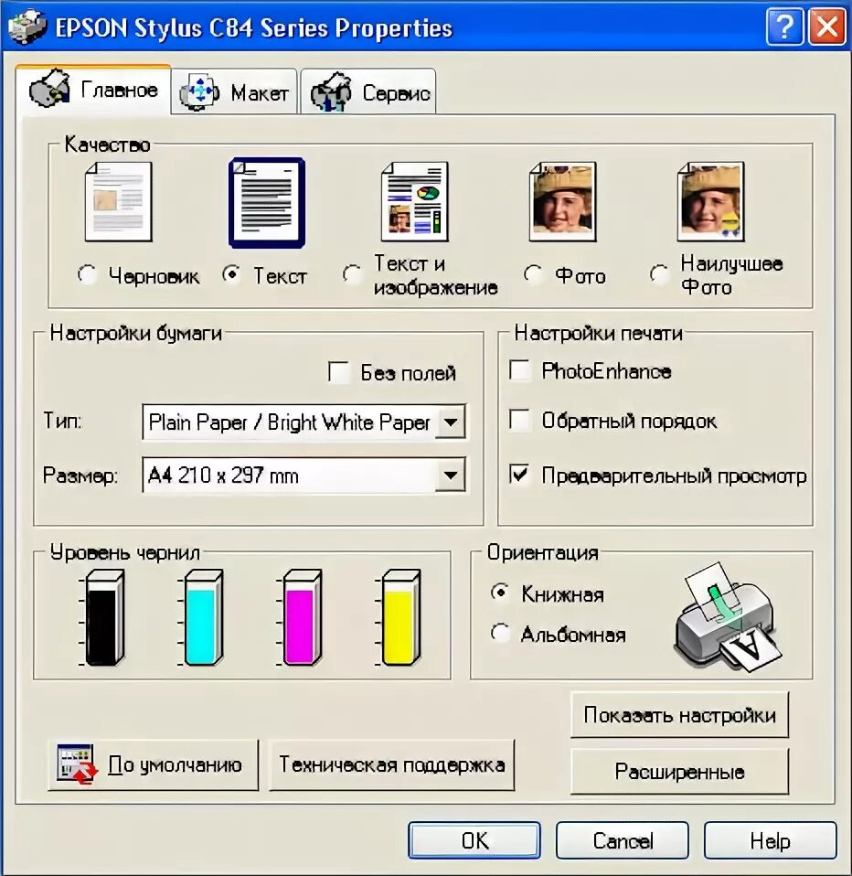
Task: Choose Альбомная orientation radio button
Action: (500, 633)
